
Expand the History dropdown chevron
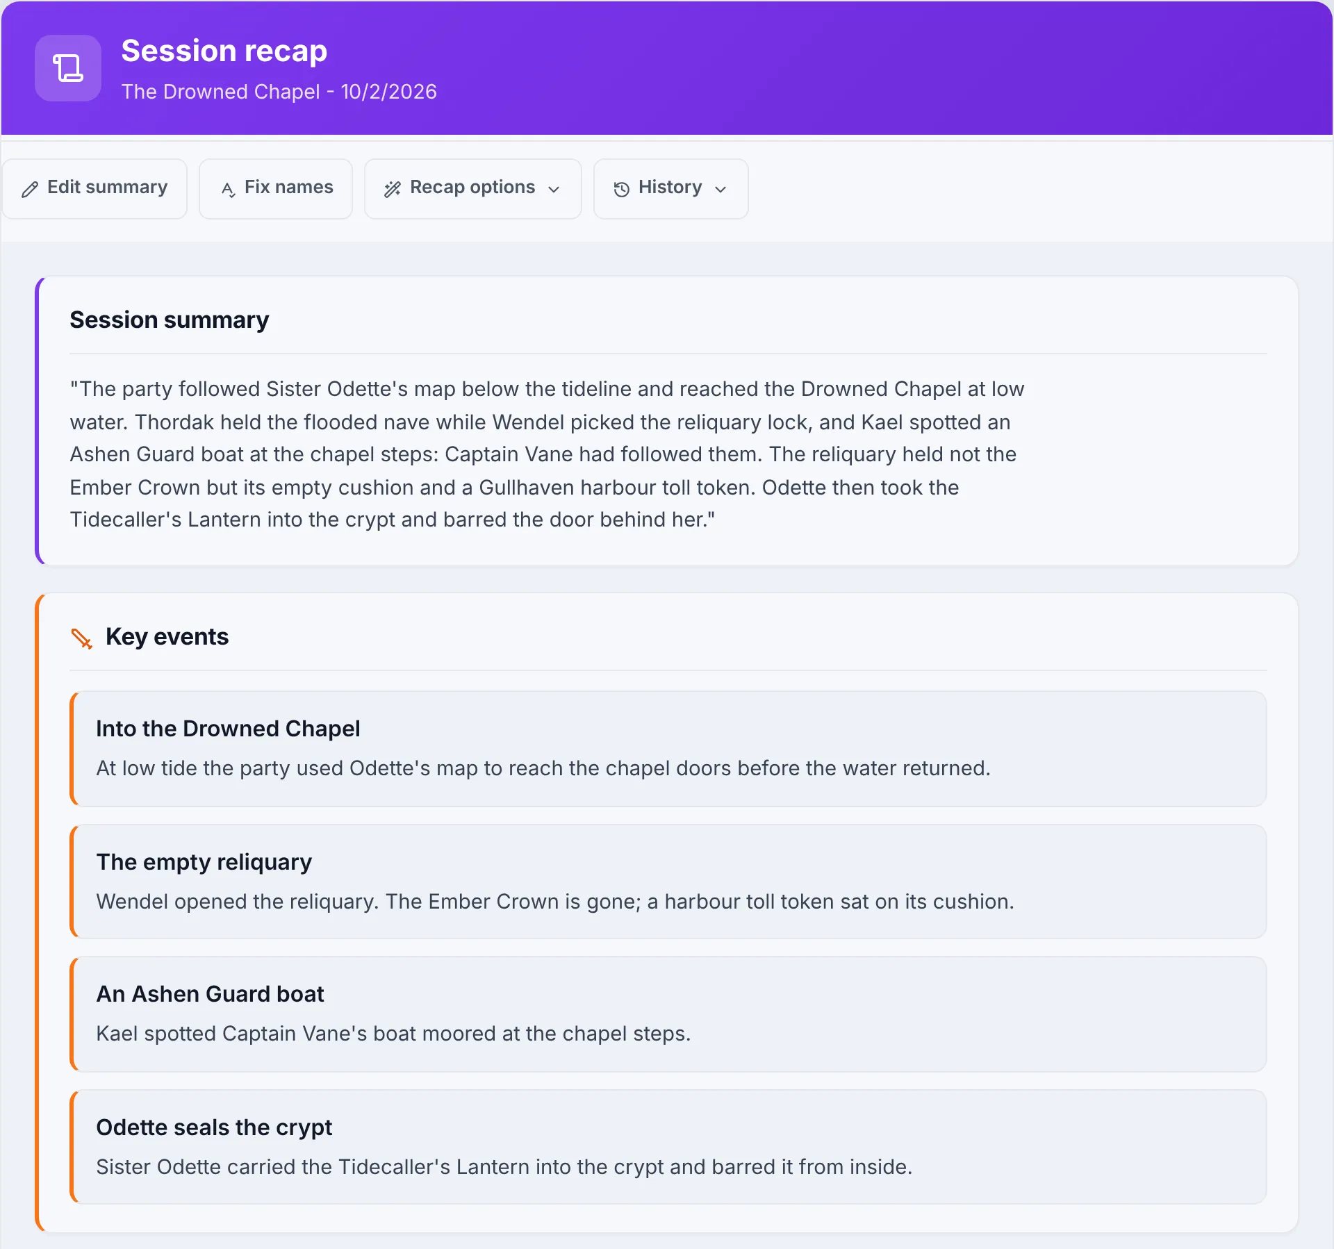[x=720, y=189]
